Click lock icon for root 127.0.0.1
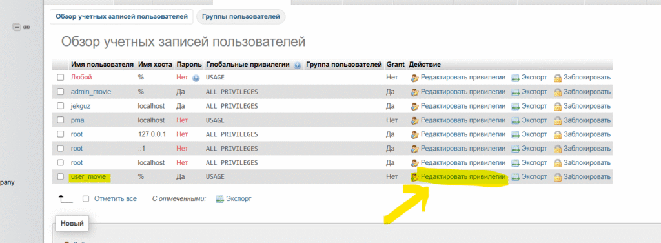This screenshot has height=243, width=661. (558, 134)
